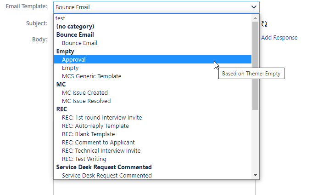
Task: Select REC: Comment to Applicant
Action: point(152,143)
